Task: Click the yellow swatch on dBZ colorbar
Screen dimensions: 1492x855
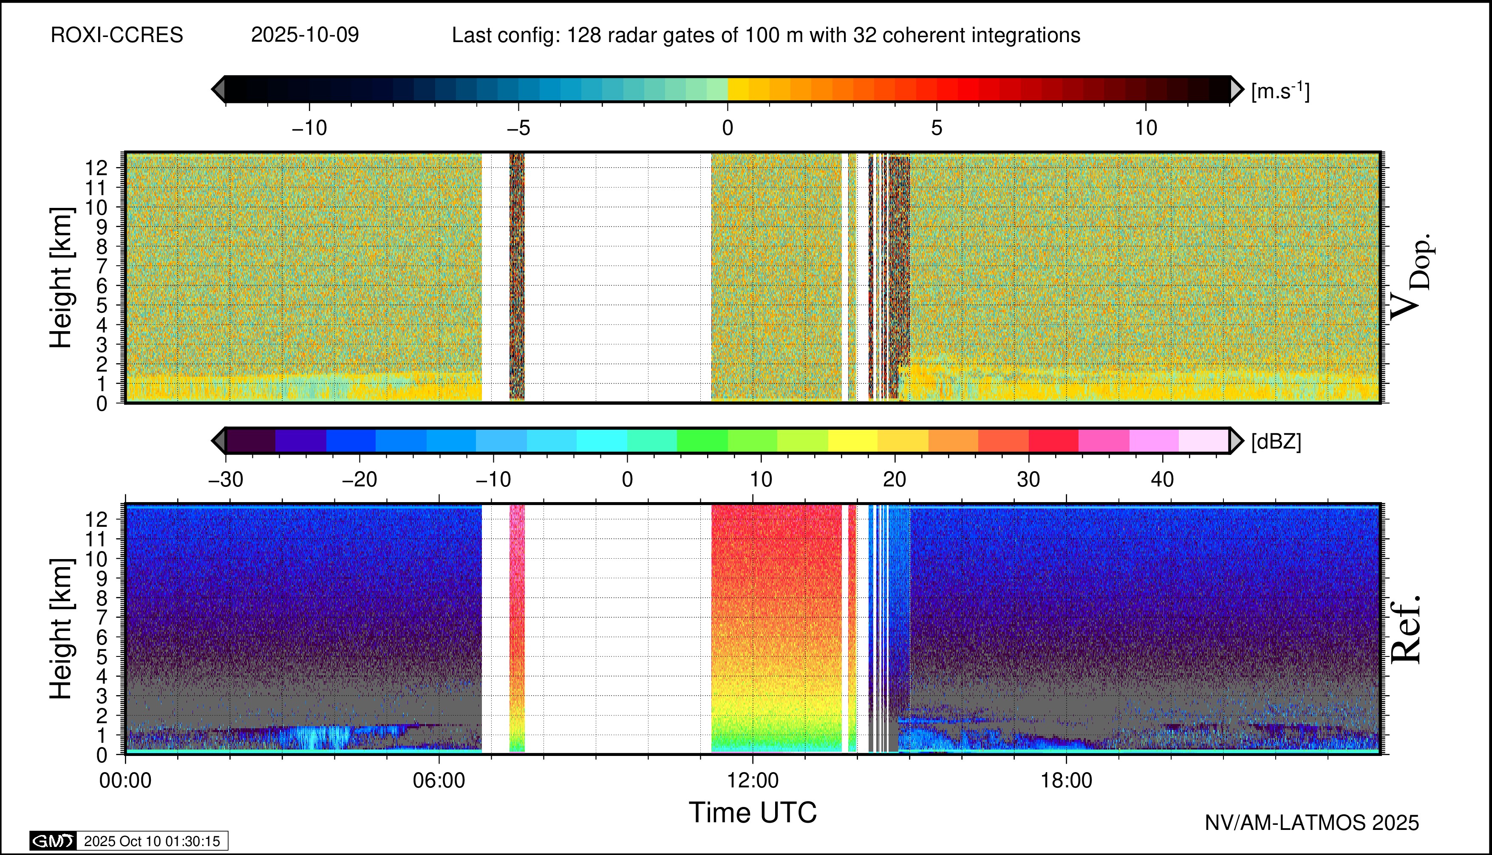Action: [853, 440]
